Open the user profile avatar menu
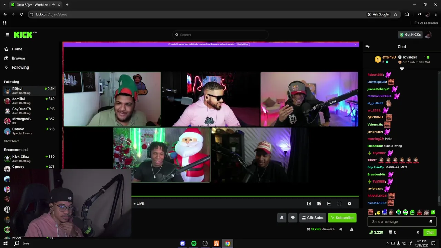 (x=428, y=35)
